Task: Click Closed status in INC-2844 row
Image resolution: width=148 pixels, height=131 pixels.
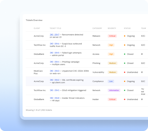Action: click(129, 63)
